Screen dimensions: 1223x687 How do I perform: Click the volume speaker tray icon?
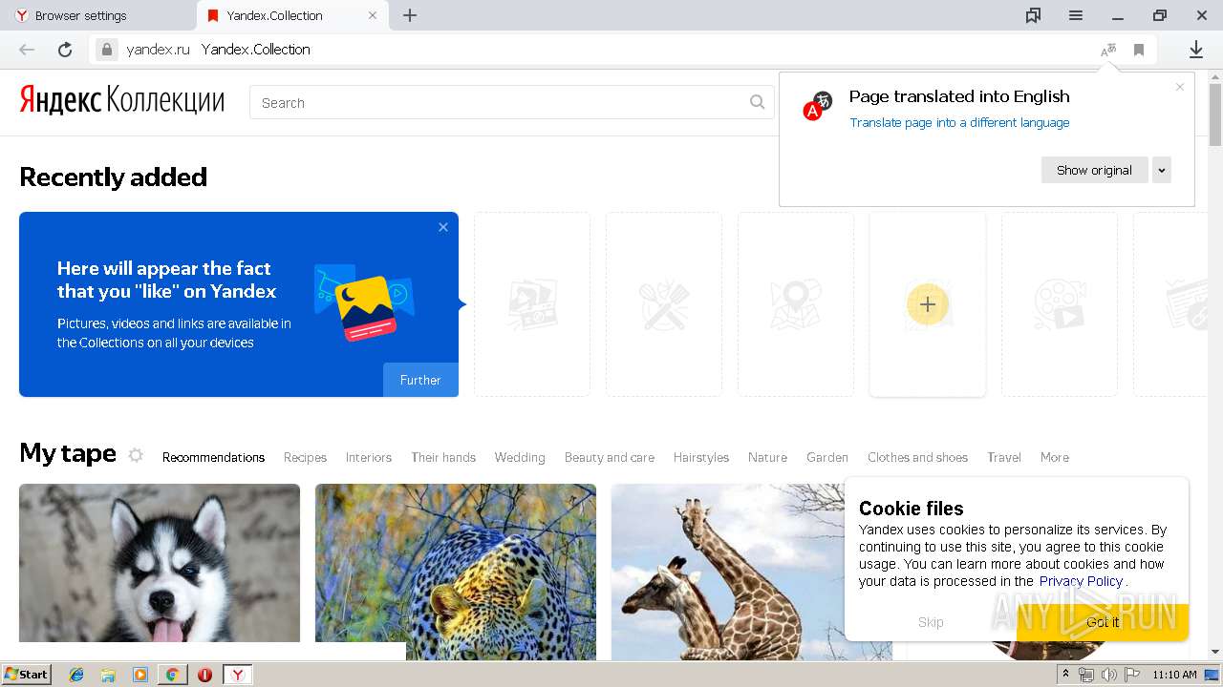click(x=1109, y=675)
